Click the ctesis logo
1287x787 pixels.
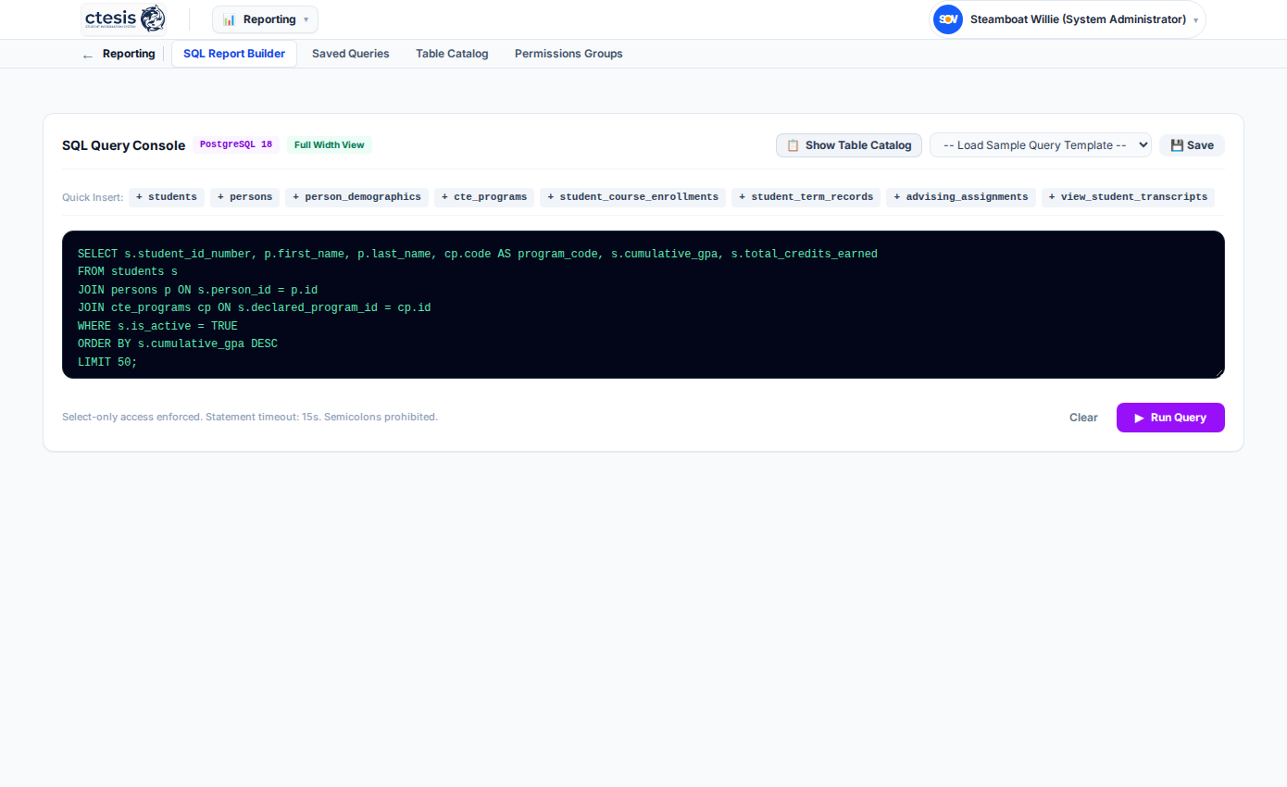[x=124, y=19]
